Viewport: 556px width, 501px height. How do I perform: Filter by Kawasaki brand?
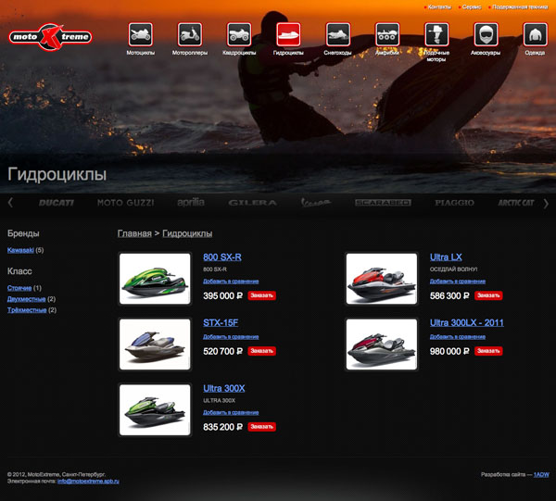[20, 250]
